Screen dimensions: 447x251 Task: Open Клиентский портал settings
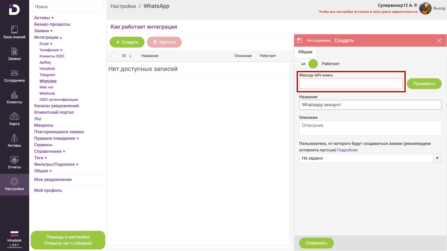[x=54, y=112]
